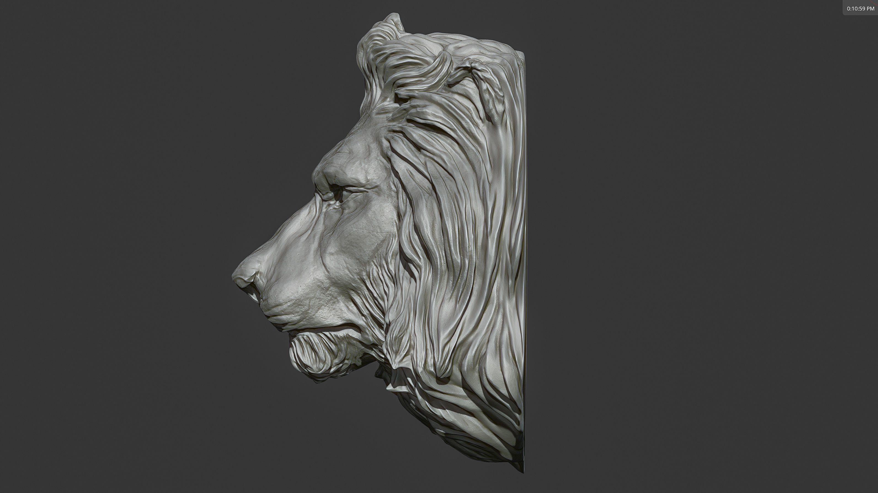Viewport: 878px width, 493px height.
Task: Click the 0:10:59 PM clock overlay
Action: pyautogui.click(x=860, y=8)
